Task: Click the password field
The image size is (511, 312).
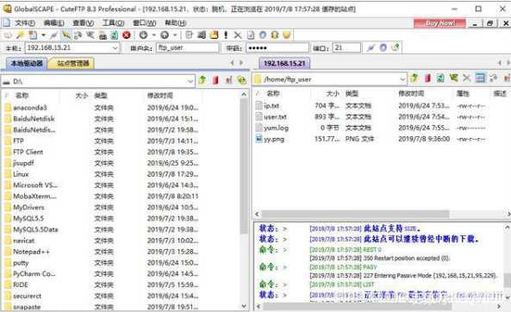Action: [x=277, y=48]
